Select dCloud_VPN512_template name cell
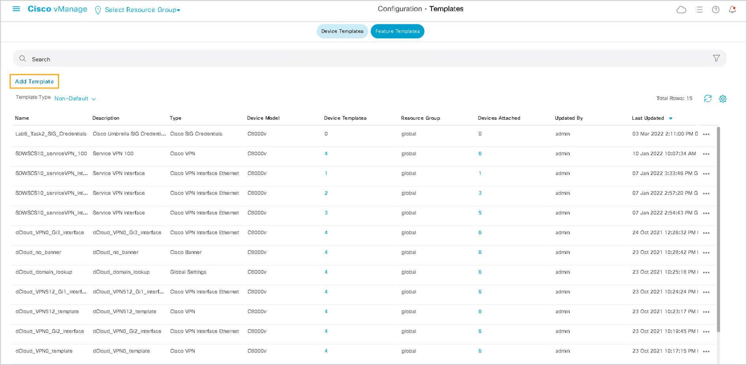Viewport: 747px width, 365px height. pos(47,312)
